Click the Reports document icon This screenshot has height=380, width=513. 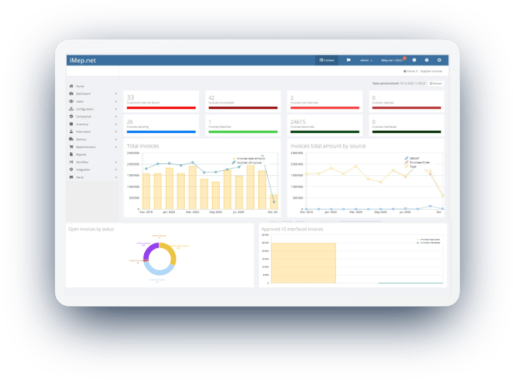(71, 155)
